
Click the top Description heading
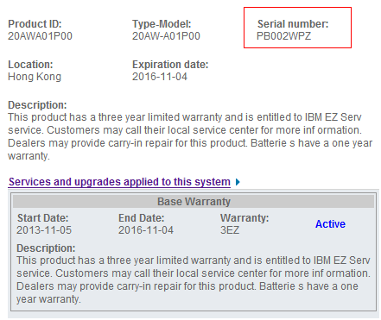pyautogui.click(x=37, y=105)
